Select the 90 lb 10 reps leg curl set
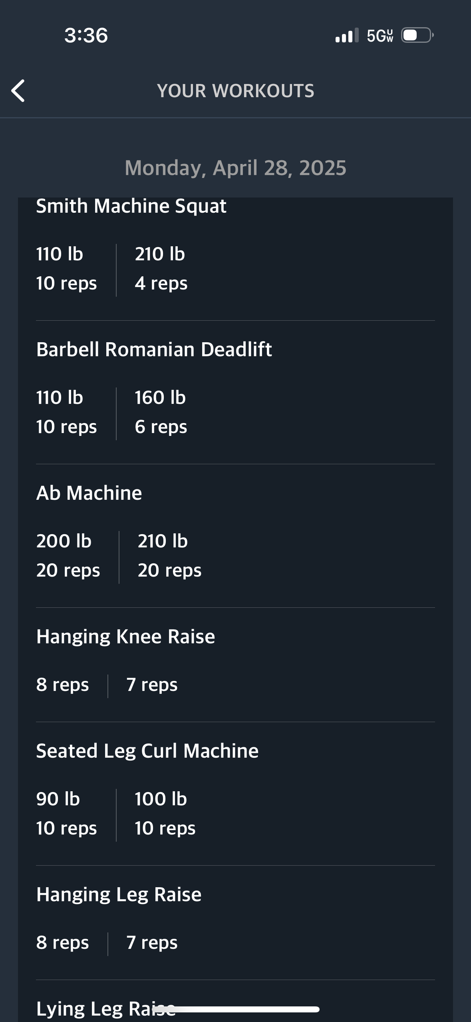The height and width of the screenshot is (1022, 471). (x=66, y=814)
